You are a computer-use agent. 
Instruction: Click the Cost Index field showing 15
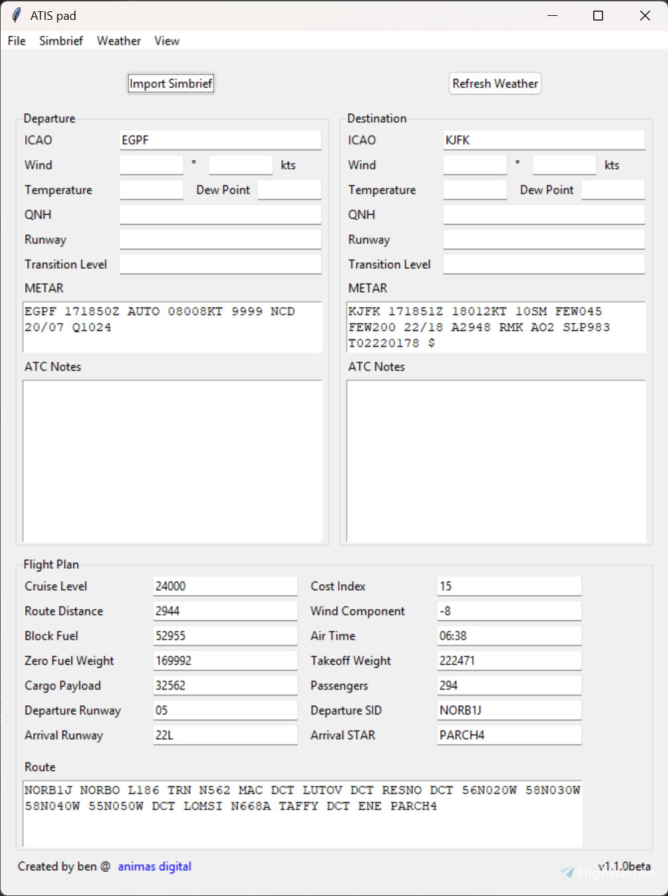(509, 585)
